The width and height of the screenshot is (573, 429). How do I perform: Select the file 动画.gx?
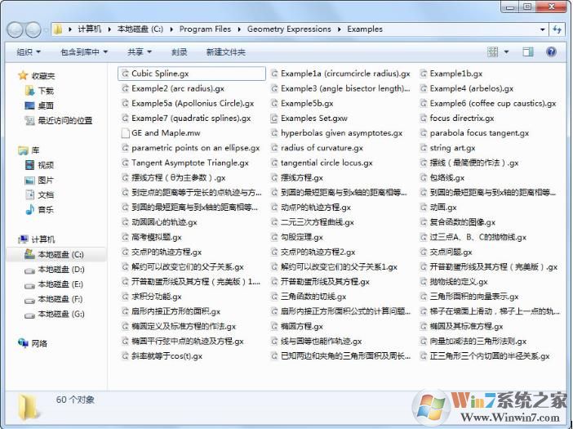(x=443, y=208)
